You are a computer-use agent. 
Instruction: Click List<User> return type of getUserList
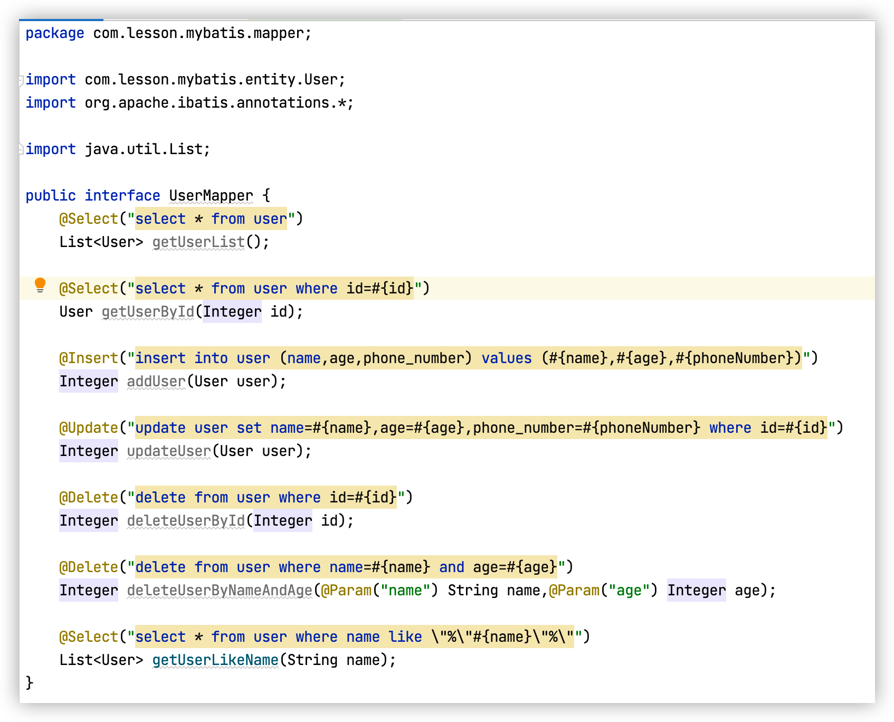(x=101, y=242)
